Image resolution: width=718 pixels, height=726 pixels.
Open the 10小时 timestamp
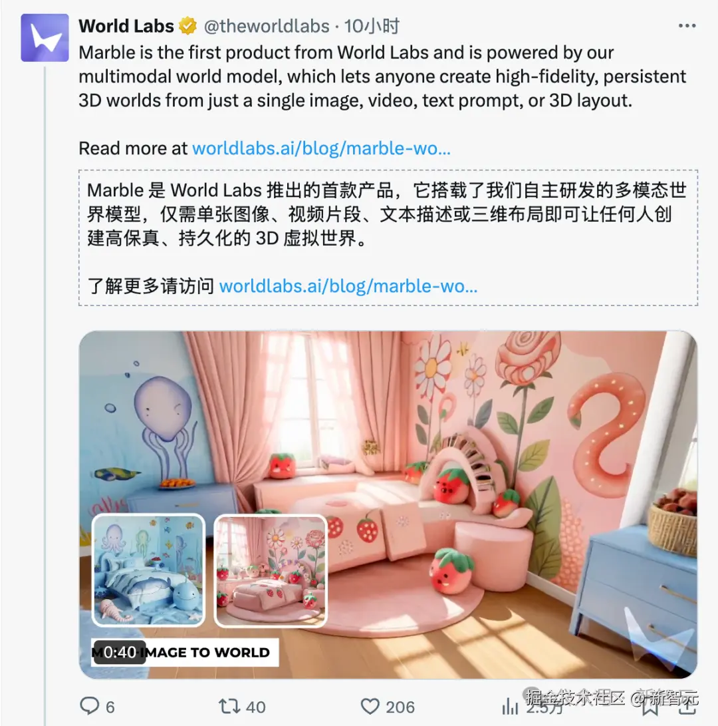point(372,26)
